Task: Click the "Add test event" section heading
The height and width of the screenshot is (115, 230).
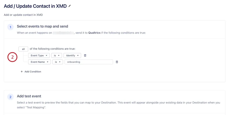Action: pos(29,96)
